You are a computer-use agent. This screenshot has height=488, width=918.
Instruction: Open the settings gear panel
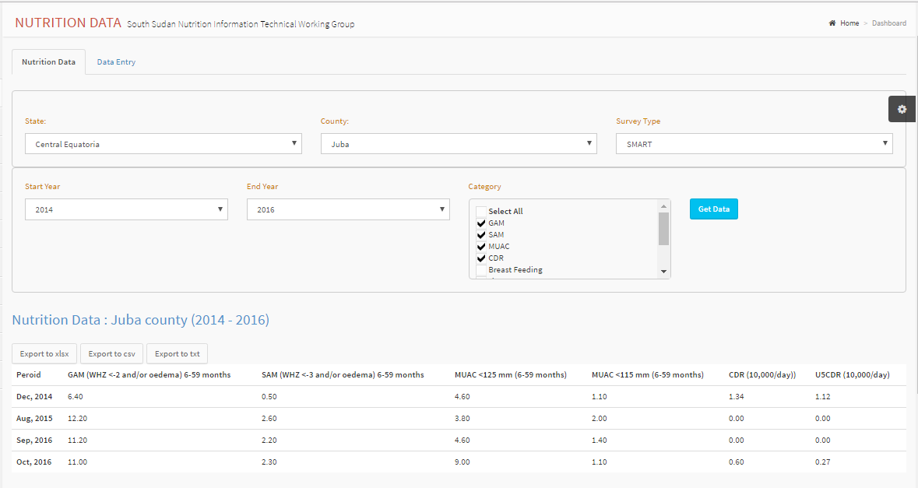pyautogui.click(x=902, y=109)
